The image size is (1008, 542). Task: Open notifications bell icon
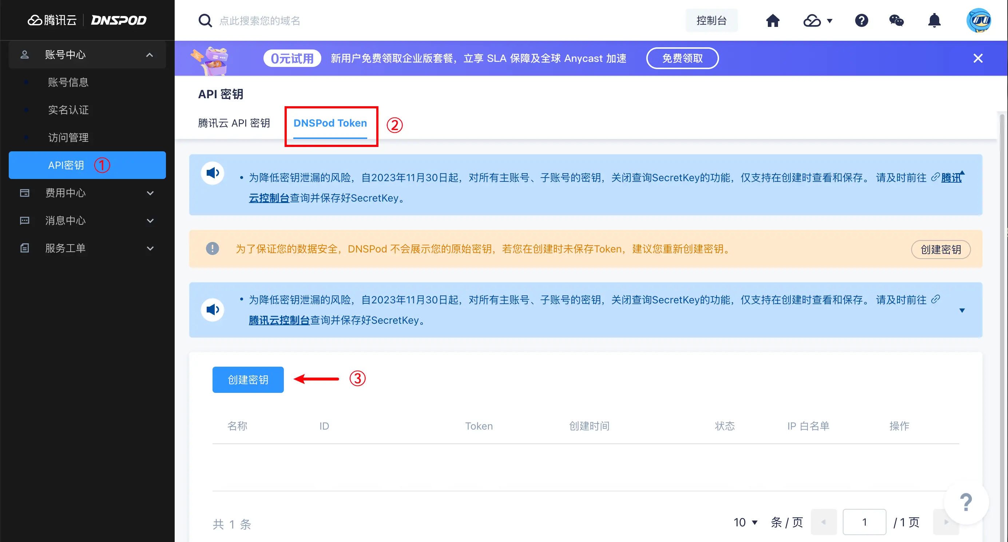[x=934, y=20]
